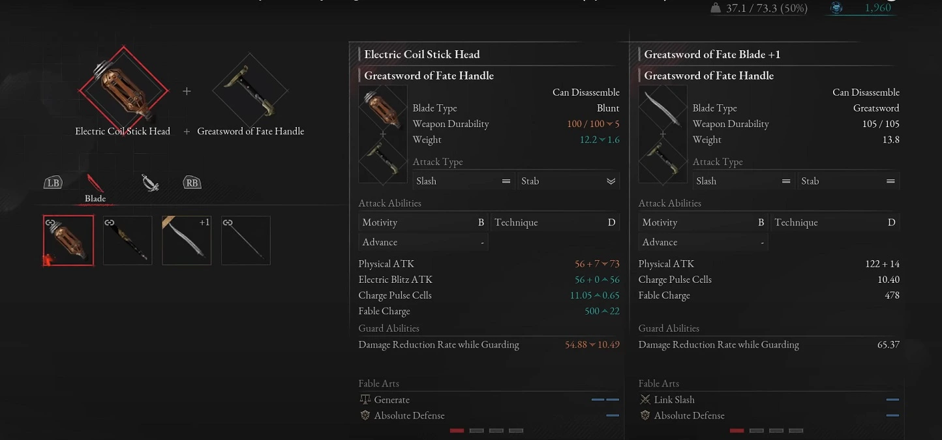Select the red Blade category icon

tap(97, 183)
